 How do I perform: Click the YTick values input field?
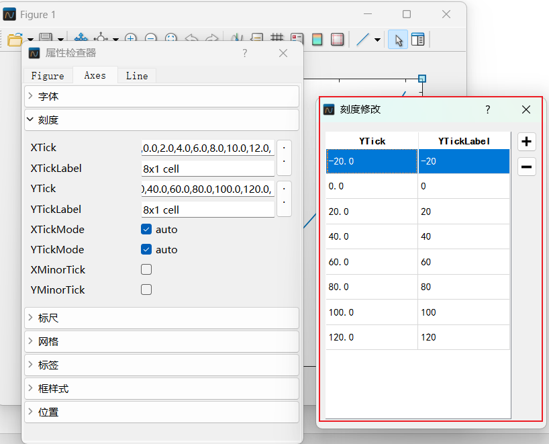point(208,189)
